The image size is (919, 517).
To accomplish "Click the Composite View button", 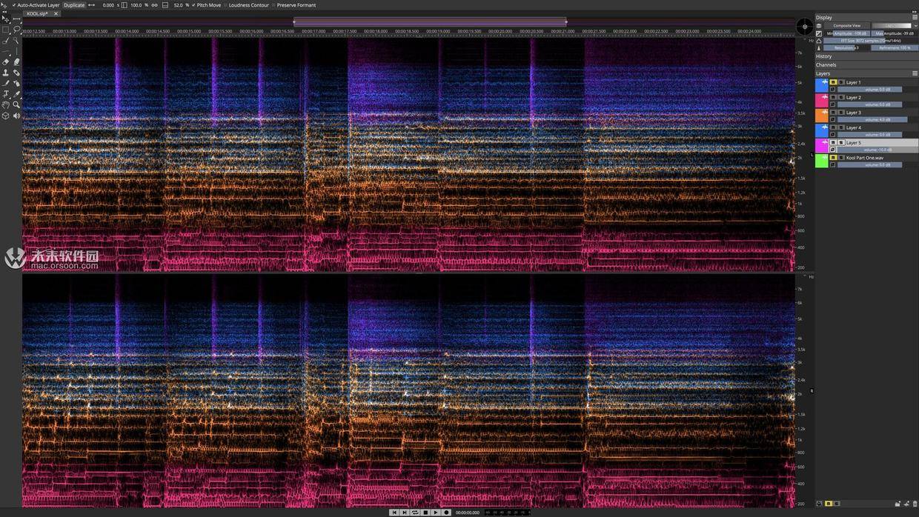I will click(846, 26).
